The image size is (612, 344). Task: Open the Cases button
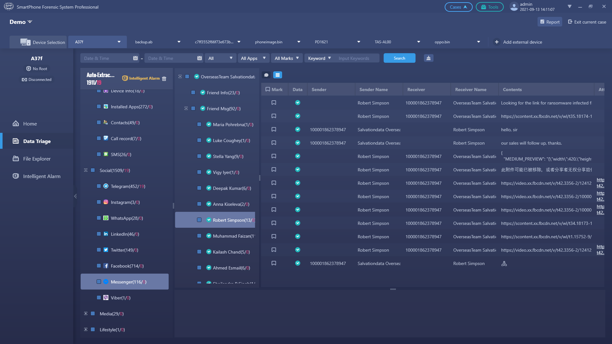pos(458,7)
